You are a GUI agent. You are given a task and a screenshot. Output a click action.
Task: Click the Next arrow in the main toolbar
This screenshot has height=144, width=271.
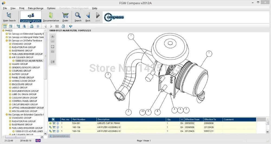point(98,17)
